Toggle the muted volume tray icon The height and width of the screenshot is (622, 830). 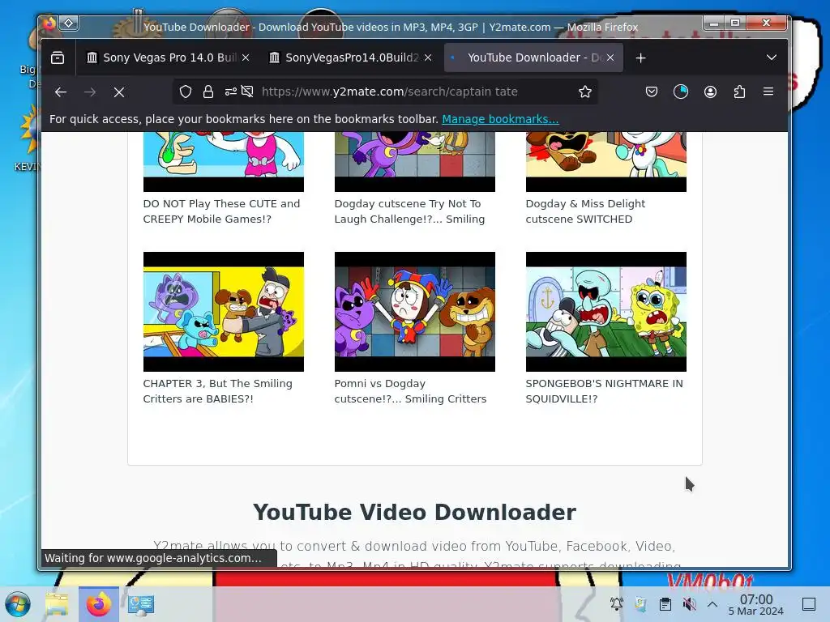[x=689, y=603]
